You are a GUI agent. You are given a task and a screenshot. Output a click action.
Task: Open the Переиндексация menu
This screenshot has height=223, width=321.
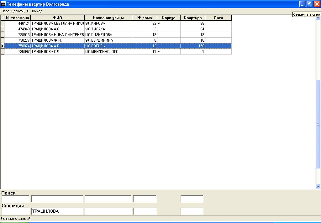pos(15,11)
